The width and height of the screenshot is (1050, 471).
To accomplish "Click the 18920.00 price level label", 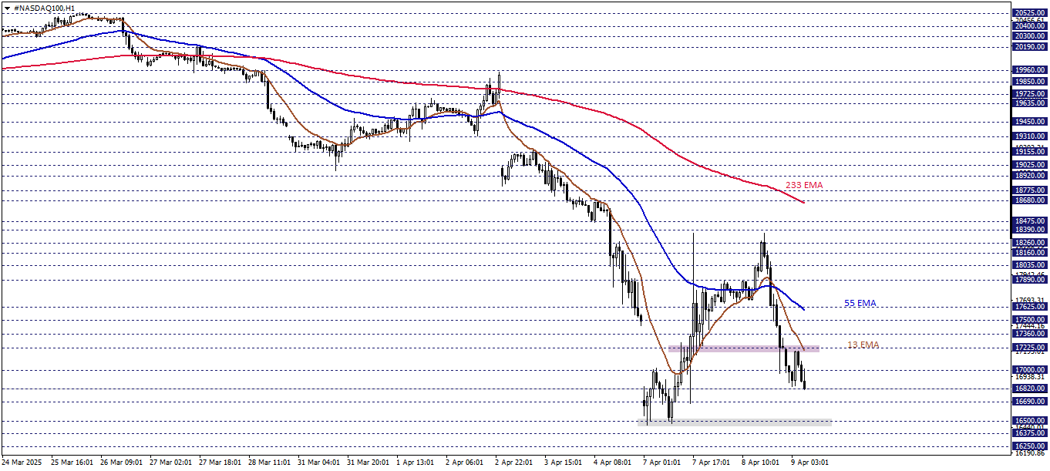I will [x=1031, y=176].
